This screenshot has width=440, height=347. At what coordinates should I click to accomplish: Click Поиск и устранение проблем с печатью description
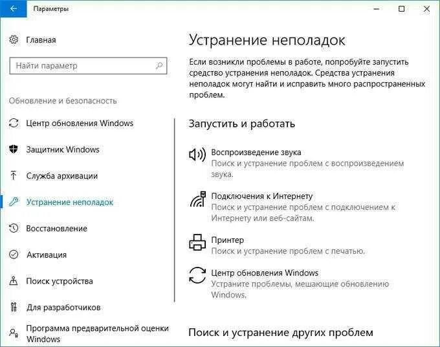tap(288, 251)
